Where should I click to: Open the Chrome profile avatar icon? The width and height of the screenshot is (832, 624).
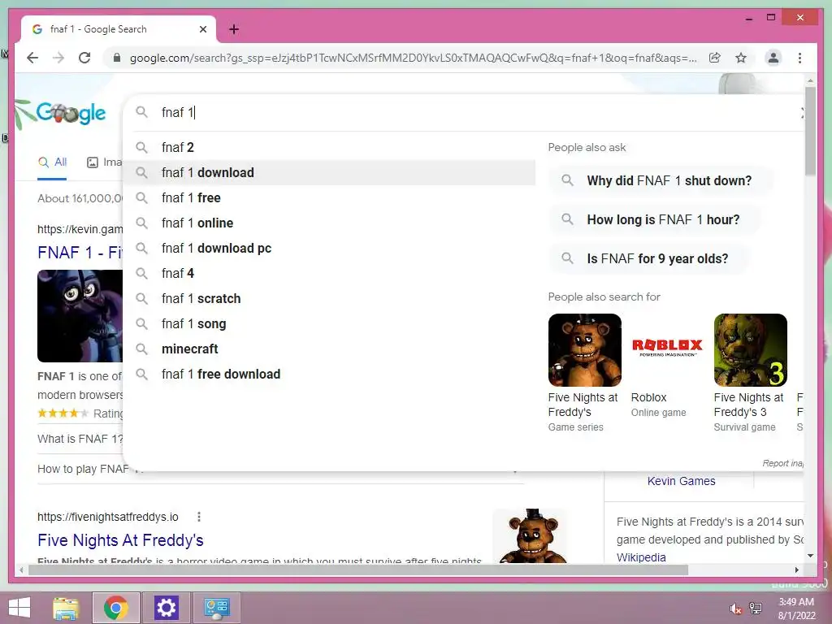(x=773, y=58)
